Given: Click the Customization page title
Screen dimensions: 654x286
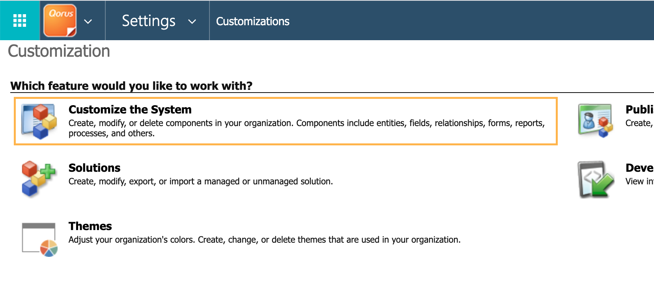Looking at the screenshot, I should [59, 51].
